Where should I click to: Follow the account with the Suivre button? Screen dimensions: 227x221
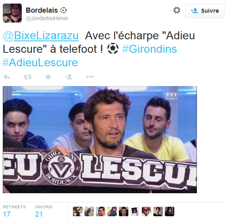pos(205,11)
